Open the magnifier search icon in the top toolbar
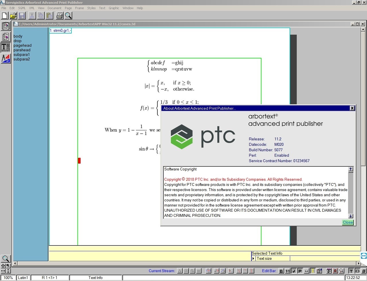The width and height of the screenshot is (367, 281). click(x=68, y=15)
